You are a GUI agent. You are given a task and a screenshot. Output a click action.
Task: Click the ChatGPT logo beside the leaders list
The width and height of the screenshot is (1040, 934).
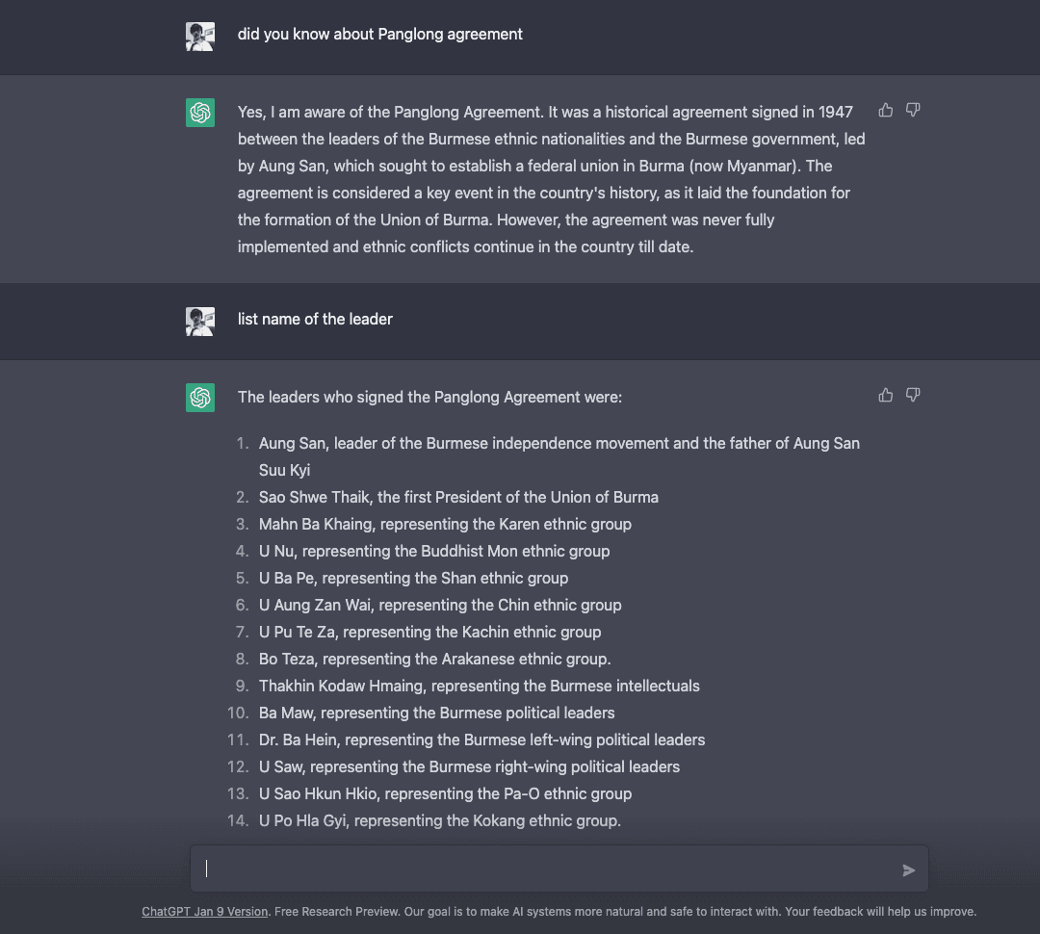(200, 398)
